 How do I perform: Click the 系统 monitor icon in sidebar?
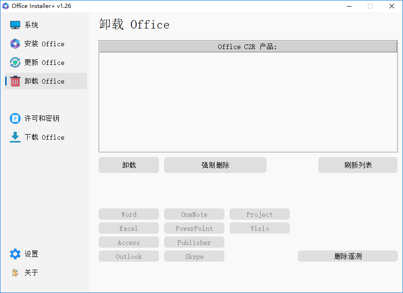click(14, 24)
